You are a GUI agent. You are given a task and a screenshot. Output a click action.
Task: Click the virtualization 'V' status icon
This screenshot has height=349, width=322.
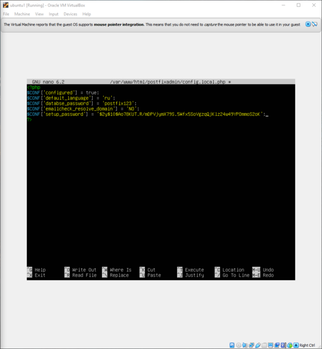click(x=283, y=346)
